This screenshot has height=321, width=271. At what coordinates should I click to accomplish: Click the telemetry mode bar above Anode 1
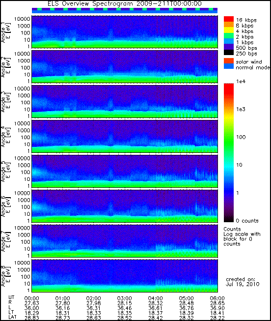(125, 11)
